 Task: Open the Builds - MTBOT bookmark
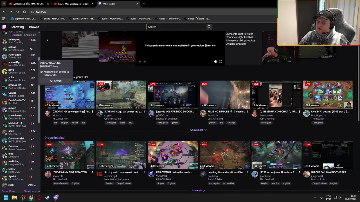pyautogui.click(x=52, y=19)
